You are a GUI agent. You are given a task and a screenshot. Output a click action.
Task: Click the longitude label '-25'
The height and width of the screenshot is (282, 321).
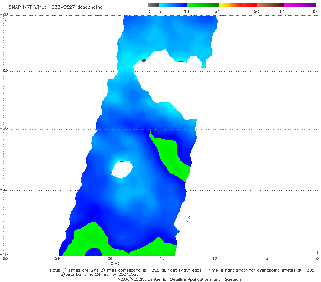(56, 259)
